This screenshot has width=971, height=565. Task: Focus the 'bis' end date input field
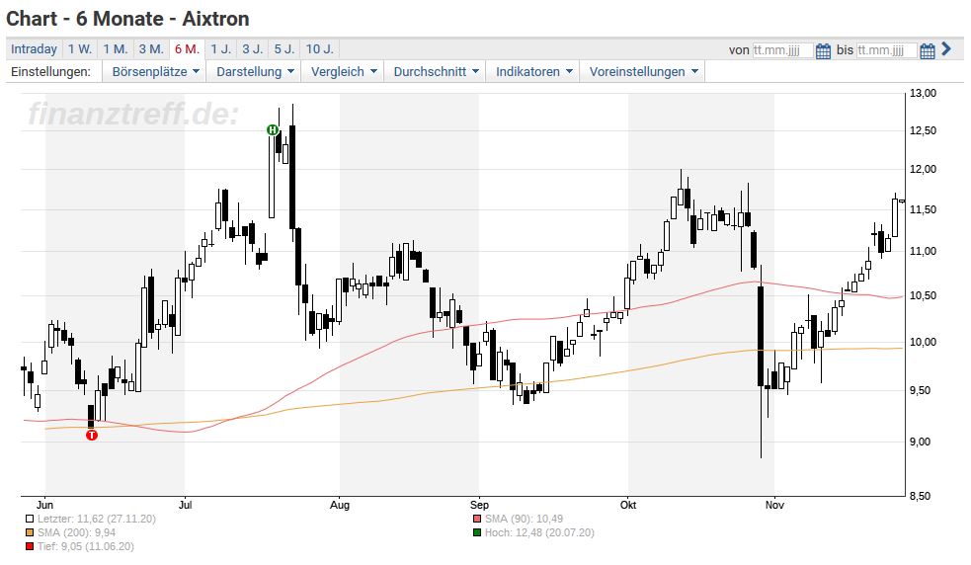point(886,50)
